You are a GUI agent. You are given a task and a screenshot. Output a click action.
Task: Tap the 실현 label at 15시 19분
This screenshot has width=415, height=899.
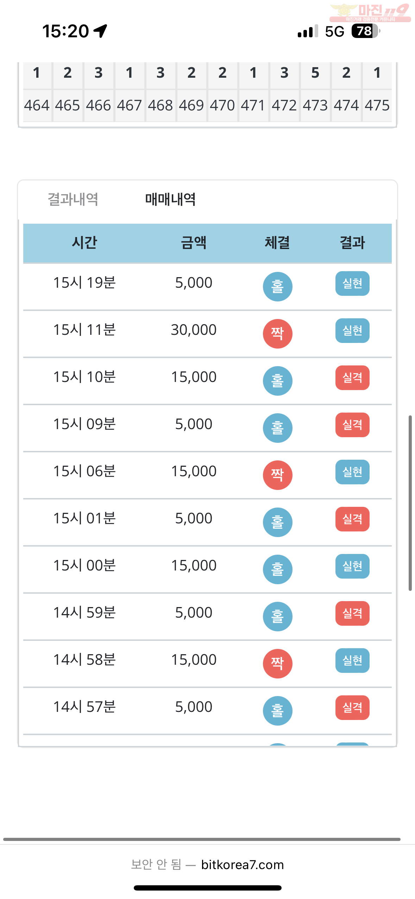click(x=352, y=283)
